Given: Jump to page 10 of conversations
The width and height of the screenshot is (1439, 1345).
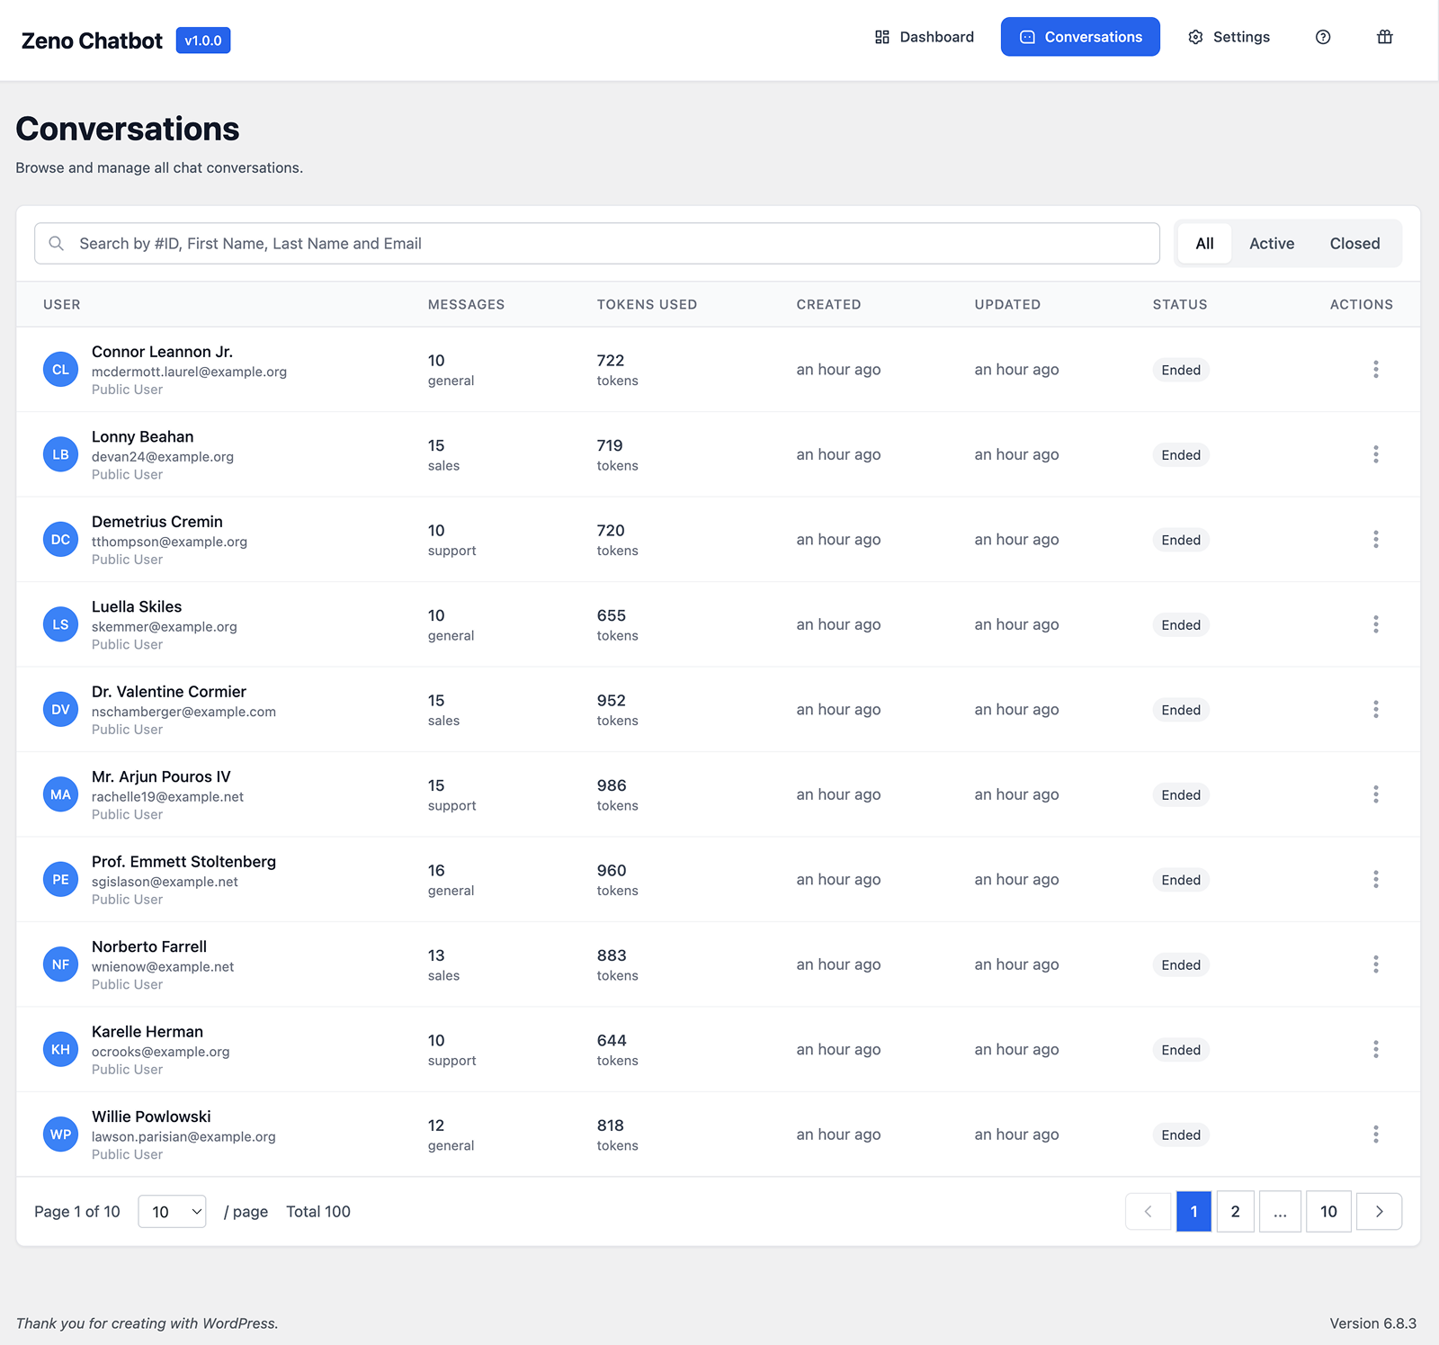Looking at the screenshot, I should (1327, 1212).
